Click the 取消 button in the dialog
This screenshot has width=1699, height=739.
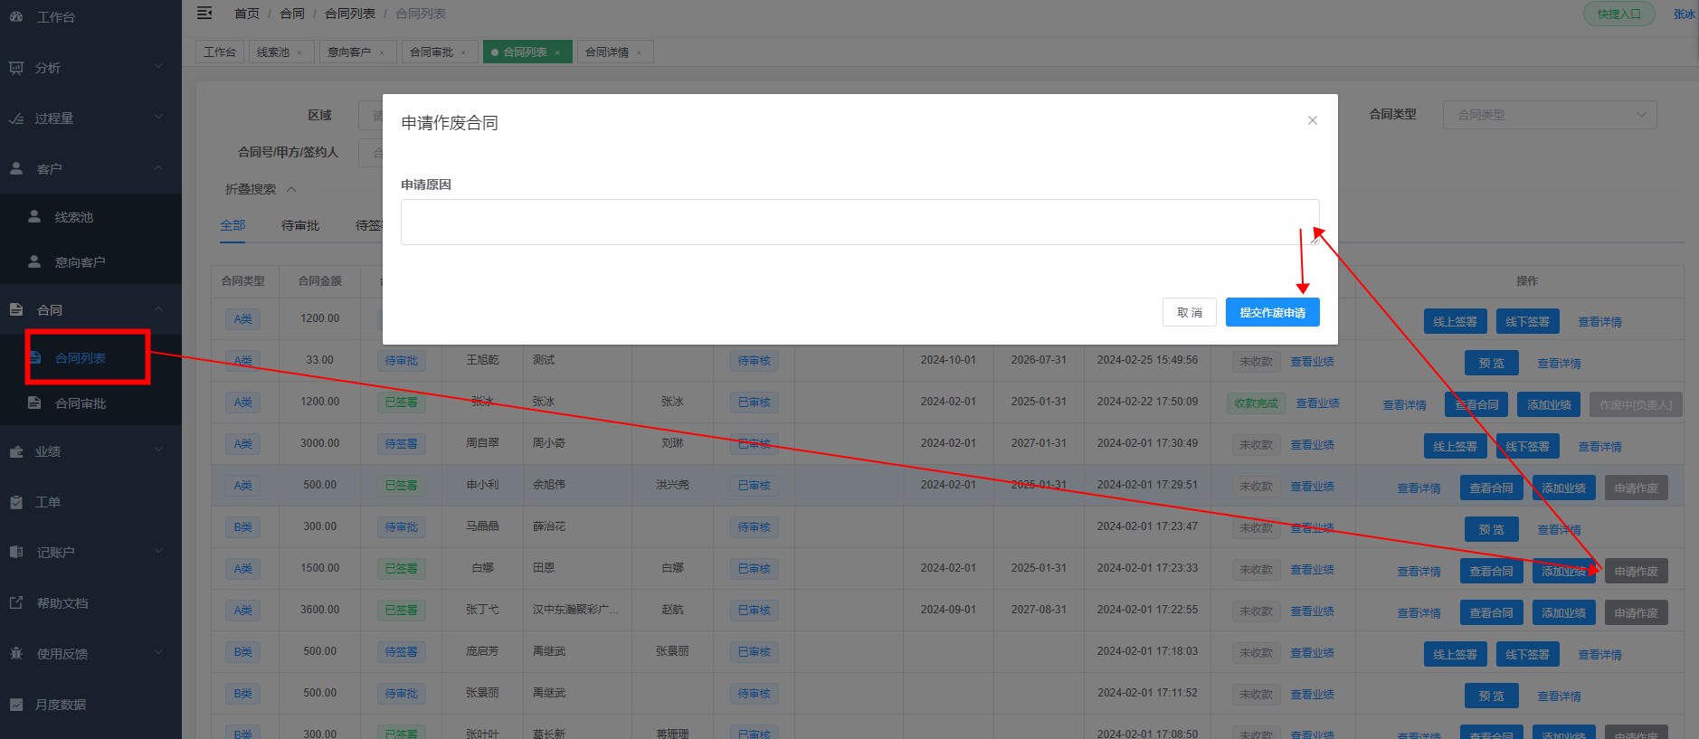click(1190, 312)
